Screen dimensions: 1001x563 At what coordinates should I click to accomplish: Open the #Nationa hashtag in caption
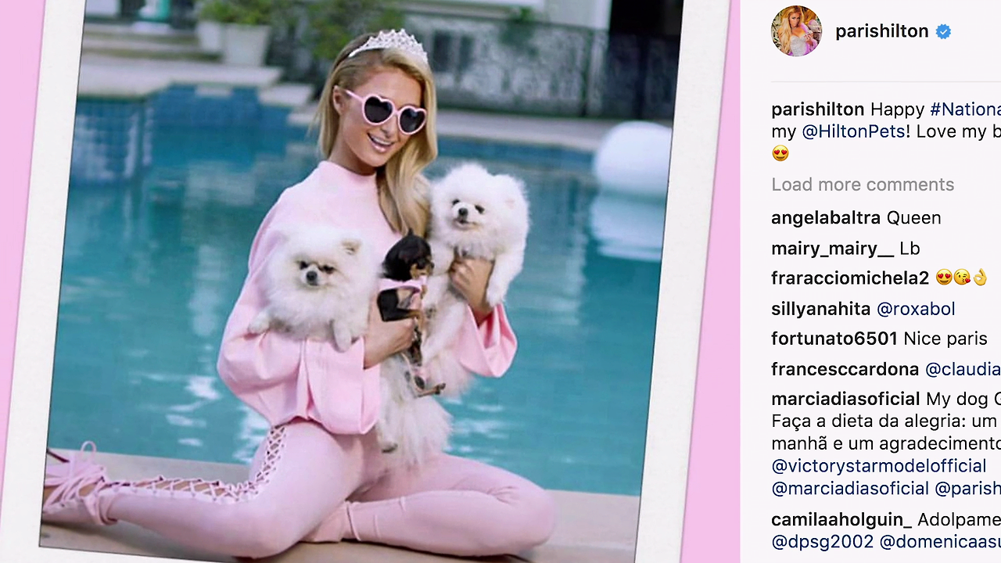click(965, 109)
